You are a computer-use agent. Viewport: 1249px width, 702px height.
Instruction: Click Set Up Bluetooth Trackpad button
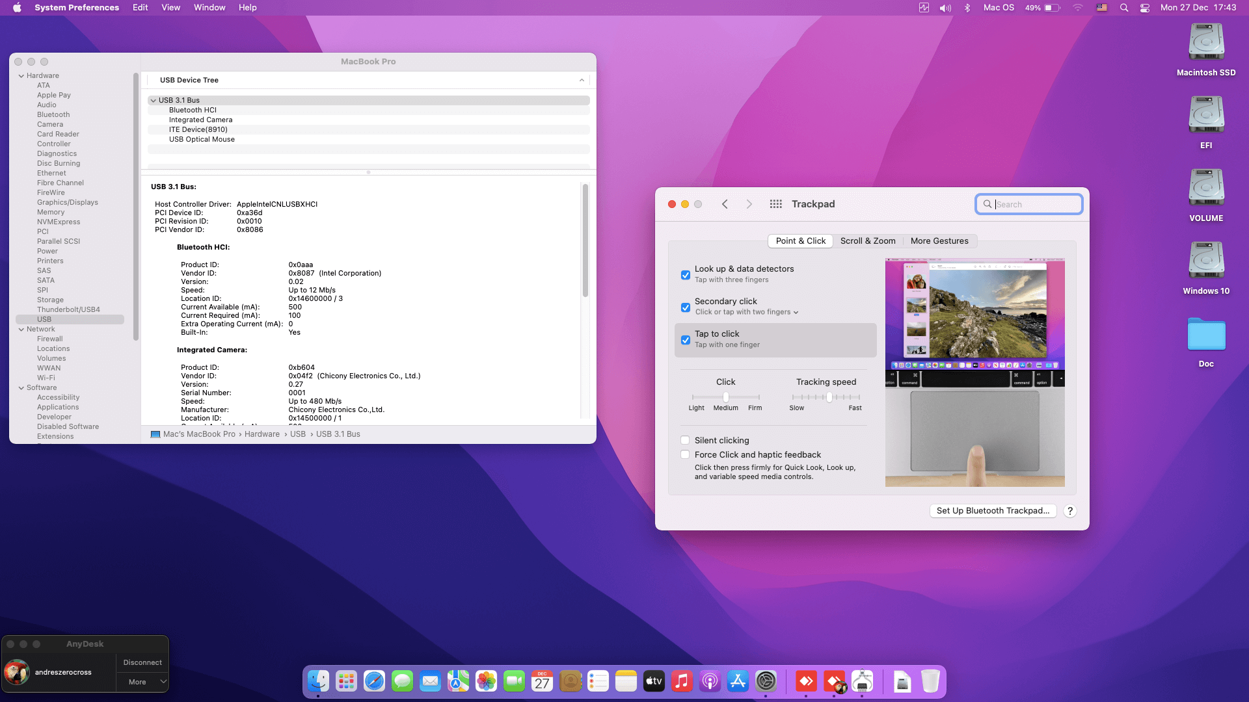993,511
